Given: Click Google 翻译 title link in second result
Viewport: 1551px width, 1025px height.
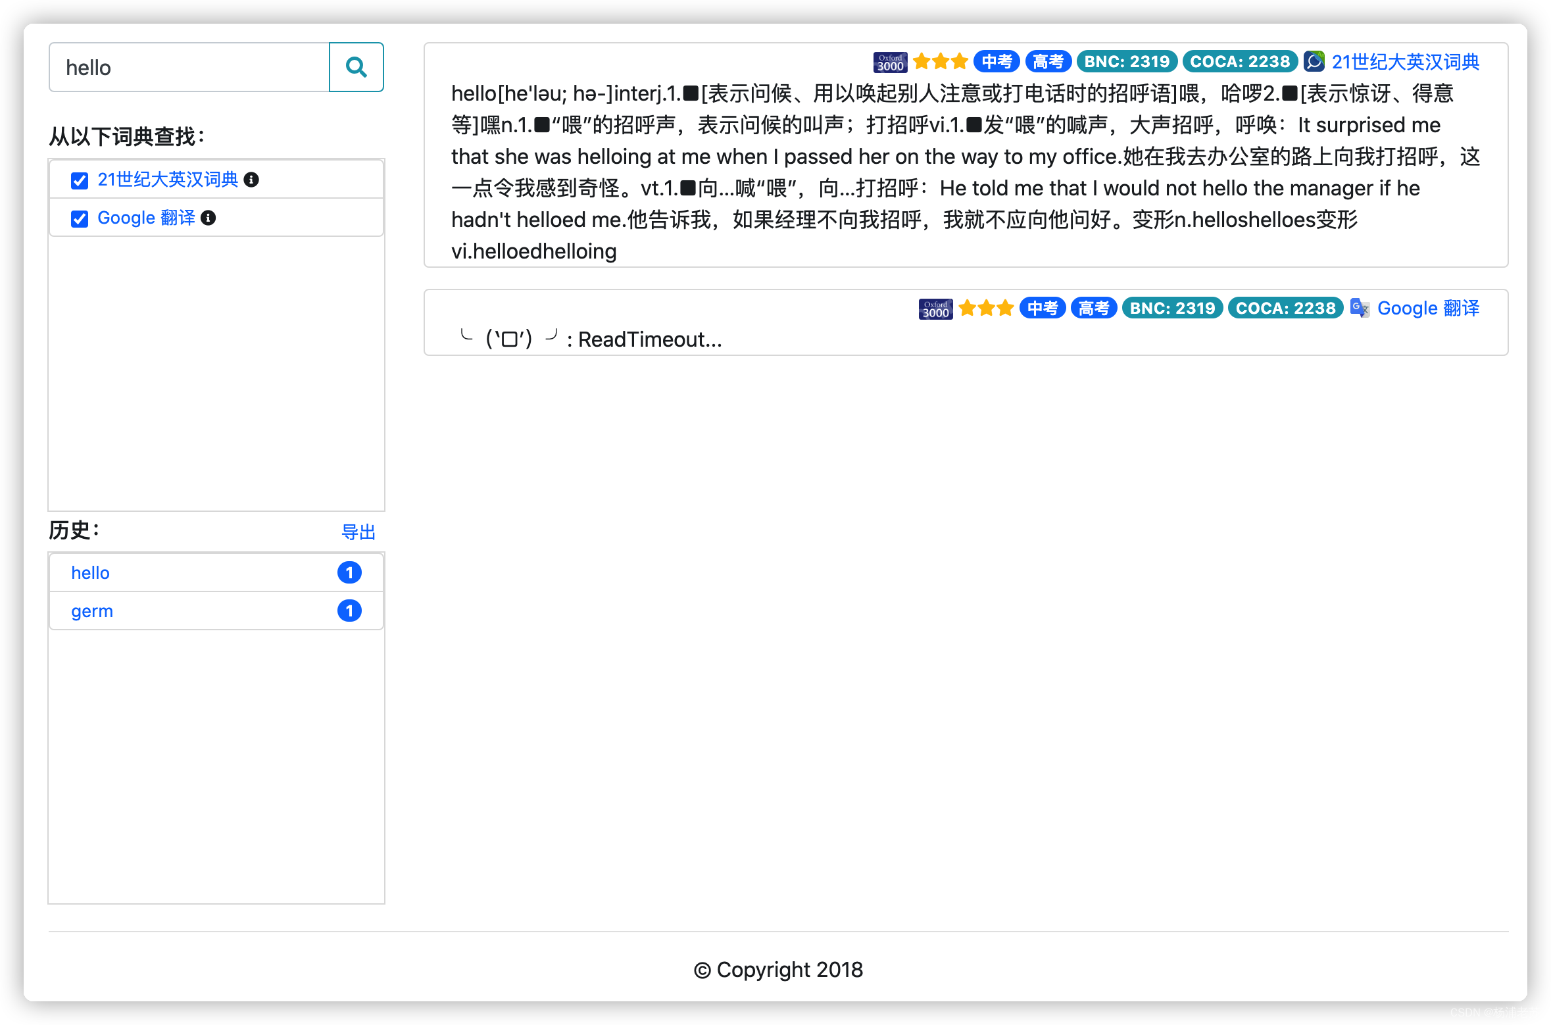Looking at the screenshot, I should (1428, 308).
